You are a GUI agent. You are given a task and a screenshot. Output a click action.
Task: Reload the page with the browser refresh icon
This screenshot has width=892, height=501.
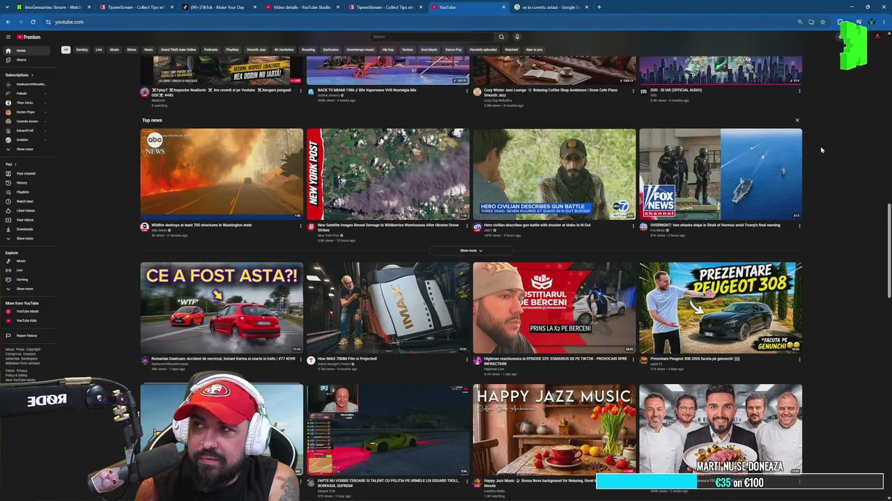pyautogui.click(x=33, y=22)
